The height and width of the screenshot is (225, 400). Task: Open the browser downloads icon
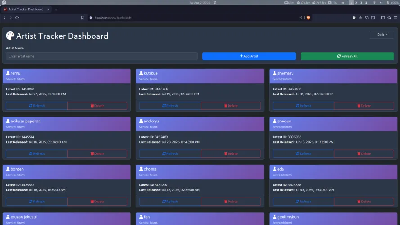point(360,18)
